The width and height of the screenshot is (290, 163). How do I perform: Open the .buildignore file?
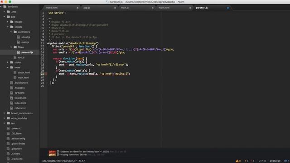click(21, 83)
